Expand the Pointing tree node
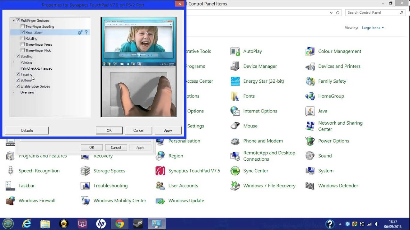410x230 pixels. pyautogui.click(x=13, y=62)
